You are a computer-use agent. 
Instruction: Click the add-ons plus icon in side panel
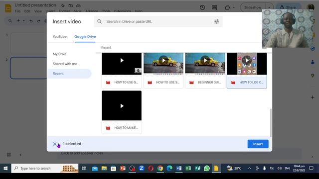(313, 97)
